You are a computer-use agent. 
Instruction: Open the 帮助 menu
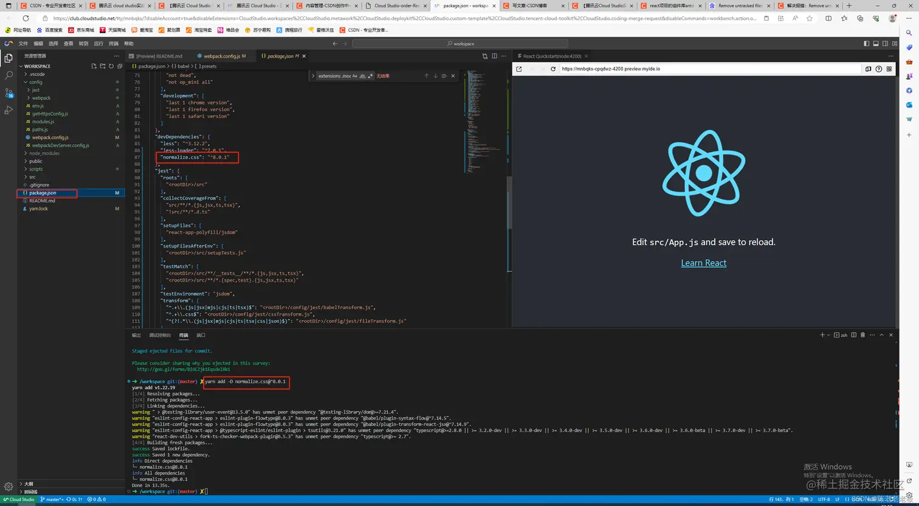(129, 44)
